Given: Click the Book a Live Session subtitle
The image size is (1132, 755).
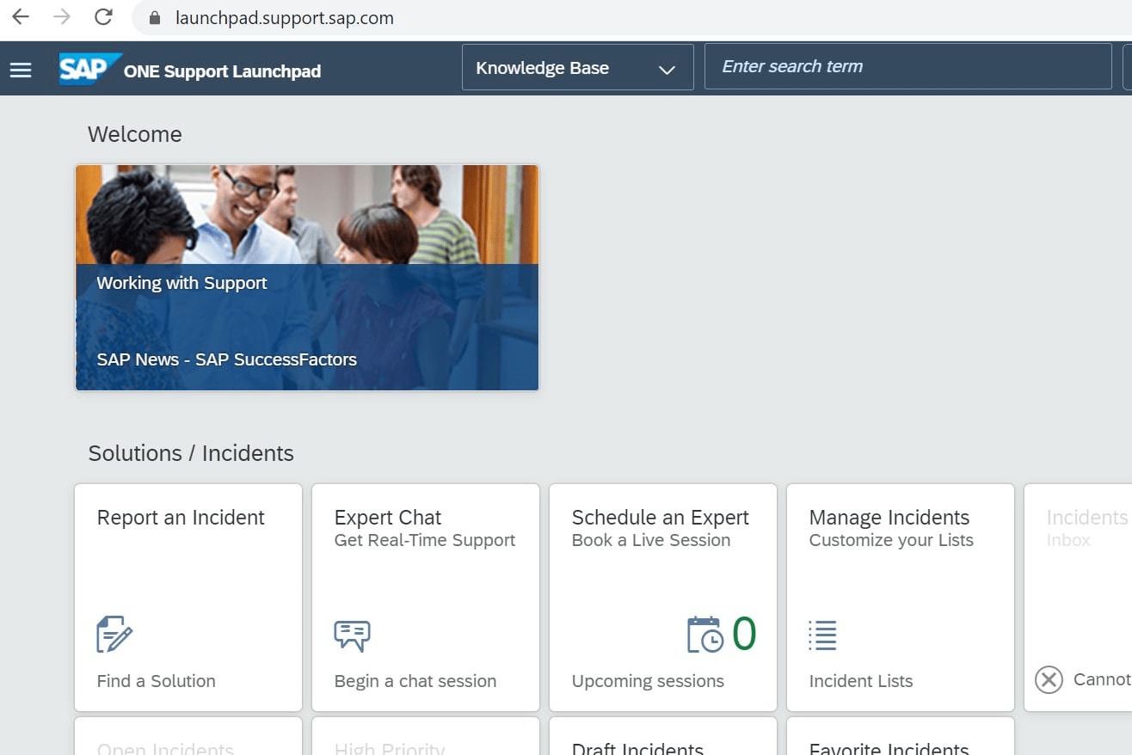Looking at the screenshot, I should 650,540.
